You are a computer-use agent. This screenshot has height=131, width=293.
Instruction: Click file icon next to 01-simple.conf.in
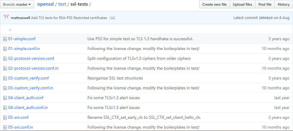pyautogui.click(x=5, y=49)
